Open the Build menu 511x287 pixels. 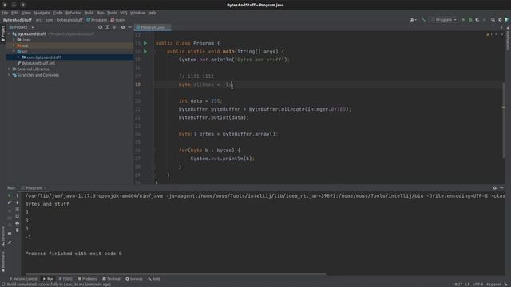(x=89, y=13)
